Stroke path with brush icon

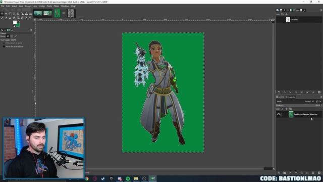[307, 92]
